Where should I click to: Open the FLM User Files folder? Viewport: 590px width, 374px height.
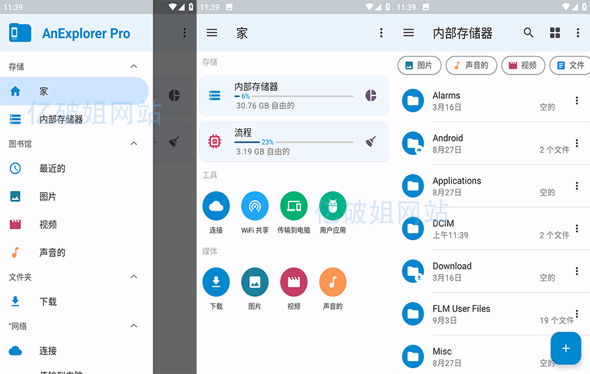492,314
